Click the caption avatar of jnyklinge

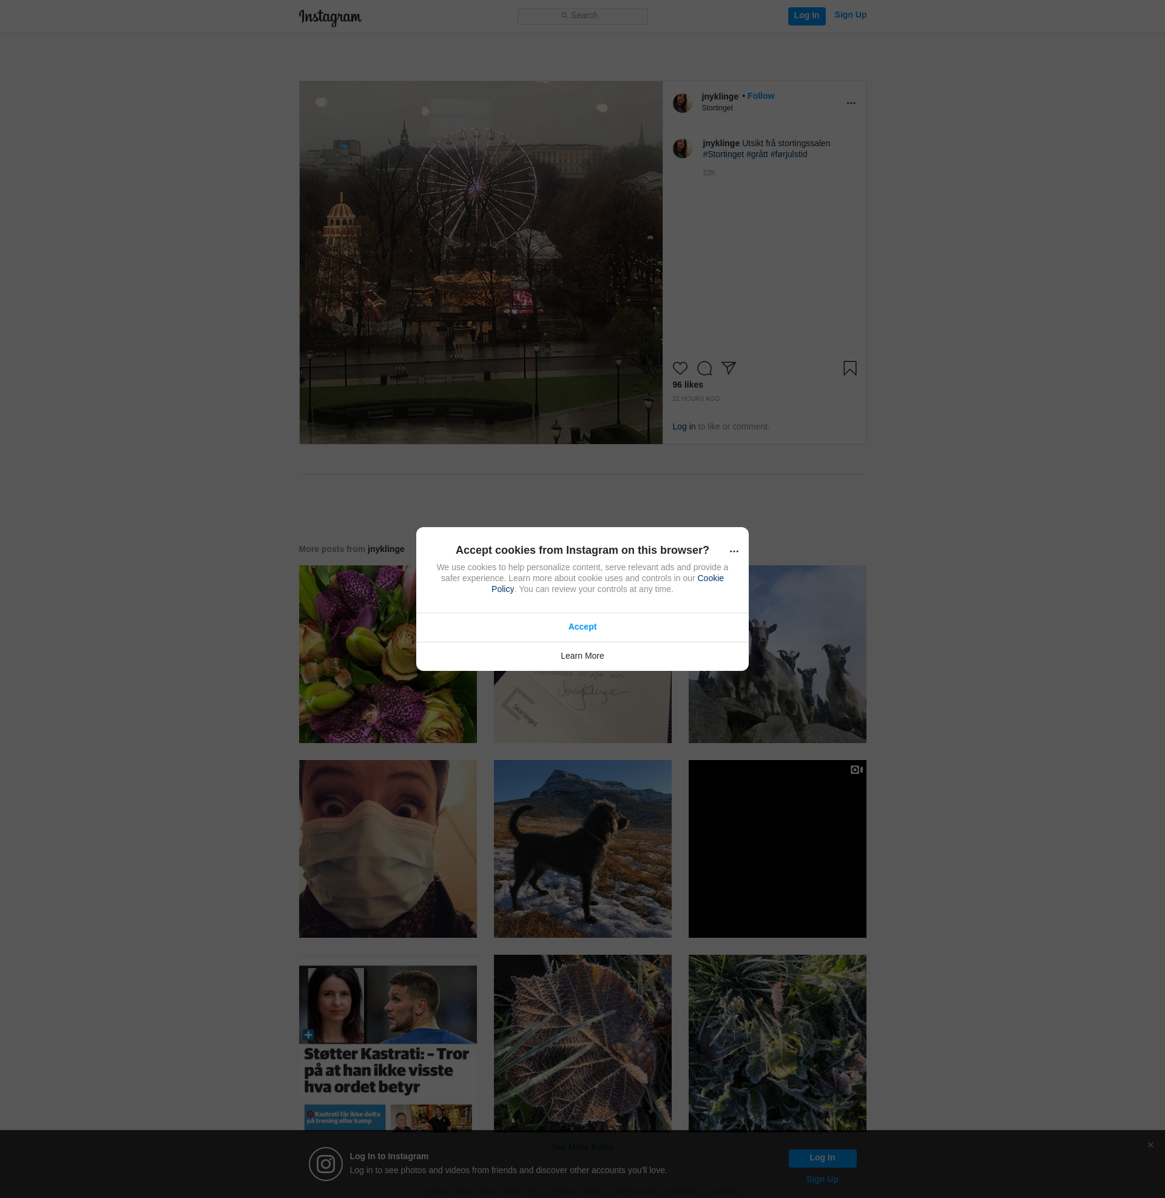pyautogui.click(x=682, y=148)
